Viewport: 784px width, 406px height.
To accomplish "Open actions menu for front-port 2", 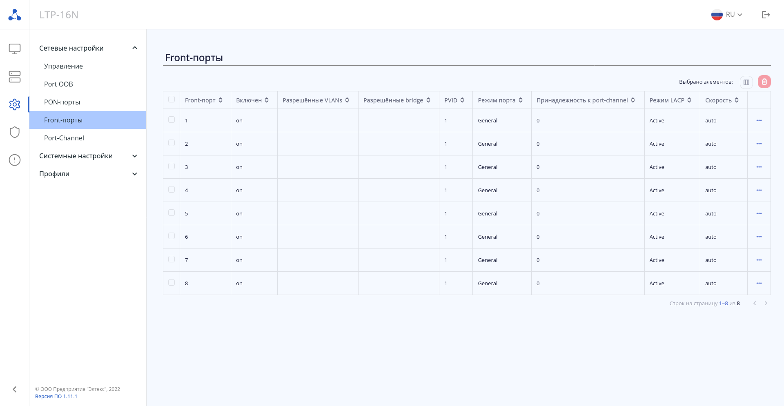I will click(x=759, y=144).
